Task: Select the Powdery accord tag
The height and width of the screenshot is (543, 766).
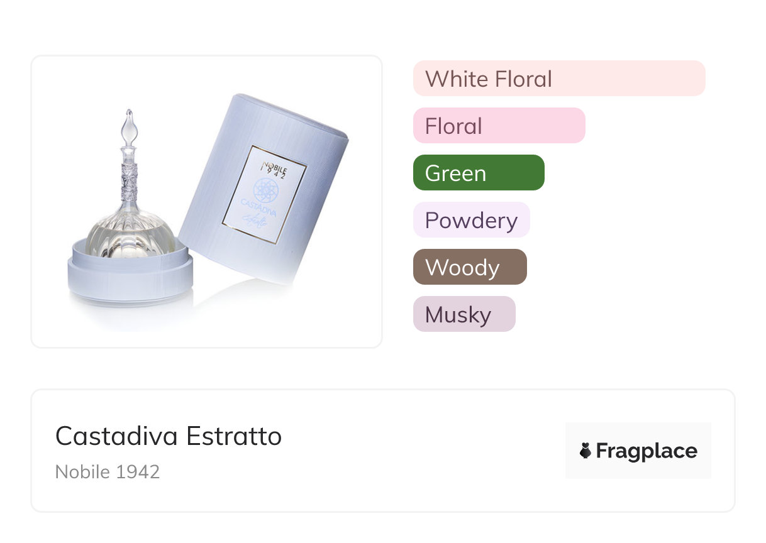Action: click(471, 220)
